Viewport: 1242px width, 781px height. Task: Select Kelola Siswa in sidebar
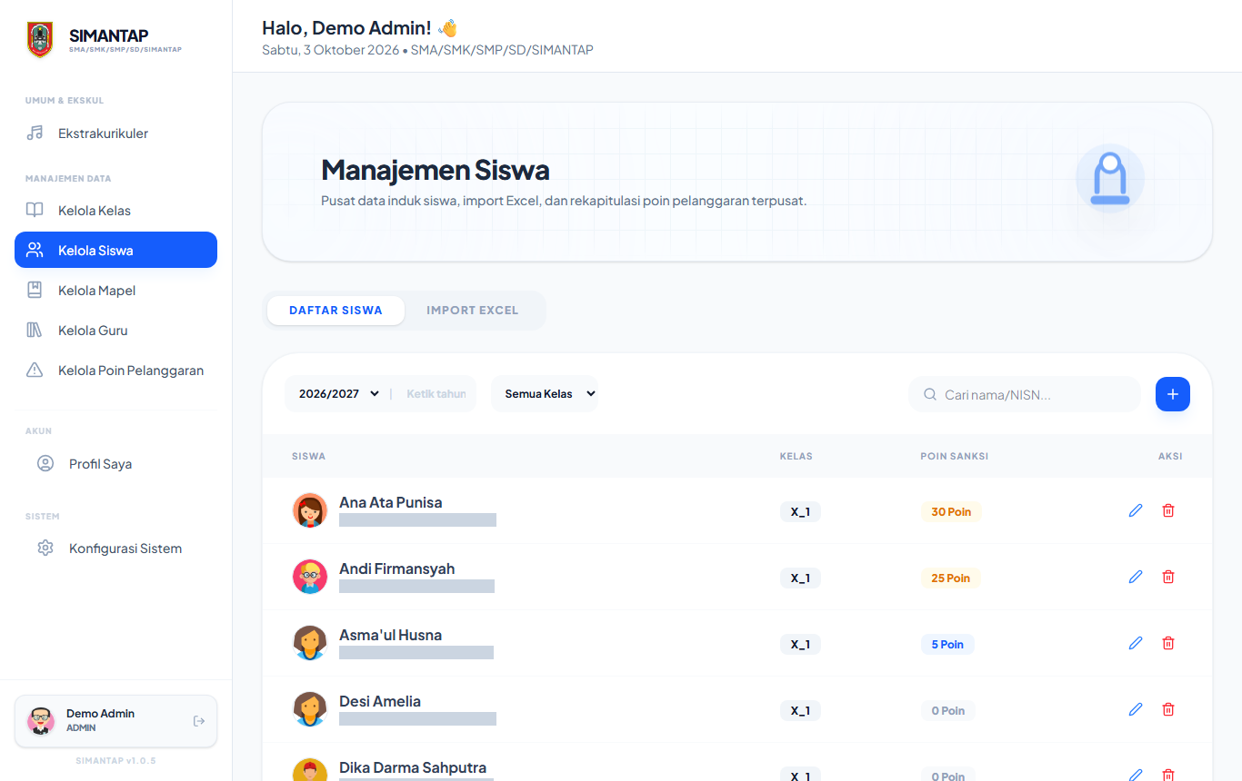(115, 250)
